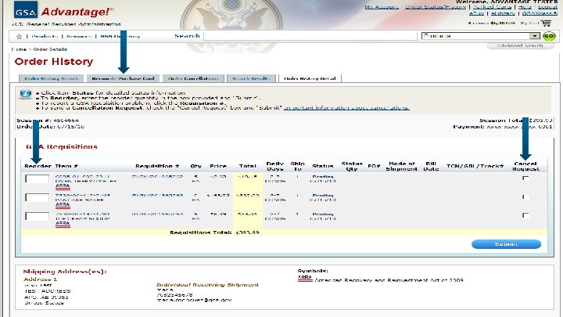Open the NSN Ordering menu item
This screenshot has height=317, width=563.
[120, 36]
